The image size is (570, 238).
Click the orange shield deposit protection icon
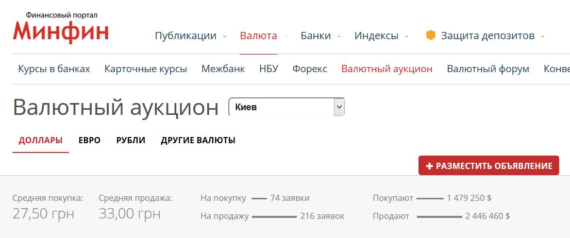pyautogui.click(x=430, y=36)
